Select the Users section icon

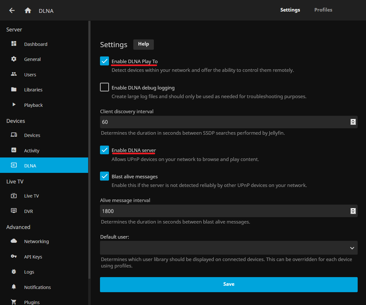[14, 74]
